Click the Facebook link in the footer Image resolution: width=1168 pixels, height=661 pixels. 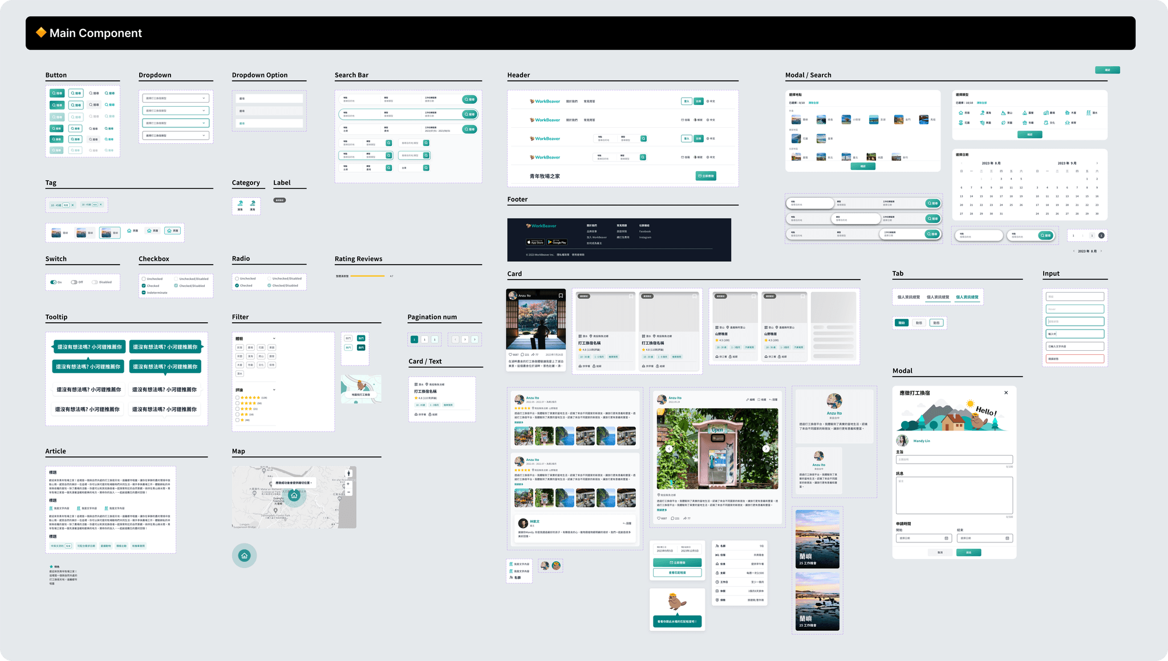pyautogui.click(x=645, y=232)
